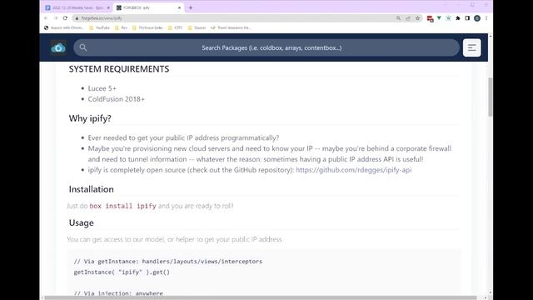The height and width of the screenshot is (300, 533).
Task: Click the browser forward arrow
Action: click(56, 18)
